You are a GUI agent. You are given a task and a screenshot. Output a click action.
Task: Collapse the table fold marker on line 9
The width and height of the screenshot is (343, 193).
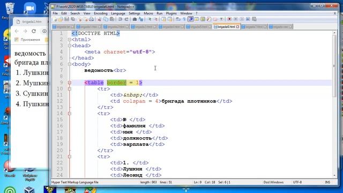coord(69,83)
